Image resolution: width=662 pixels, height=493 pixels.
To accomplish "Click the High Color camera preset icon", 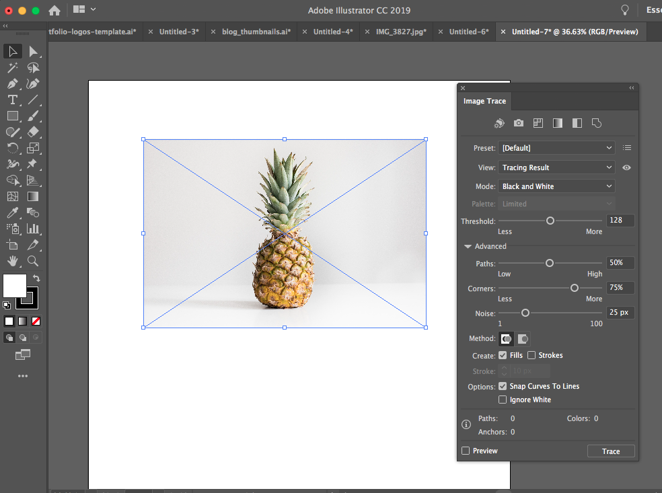I will tap(518, 123).
